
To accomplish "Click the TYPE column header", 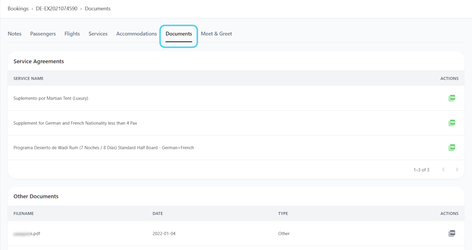I will click(283, 213).
